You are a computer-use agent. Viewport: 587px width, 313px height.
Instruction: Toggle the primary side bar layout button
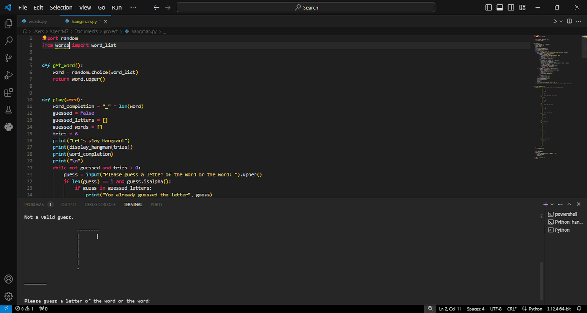488,7
